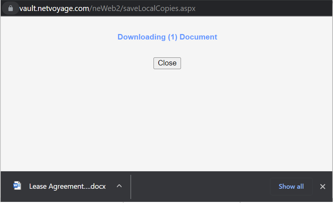Click the empty downloads bar area left of Show all
333x203 pixels.
click(200, 187)
